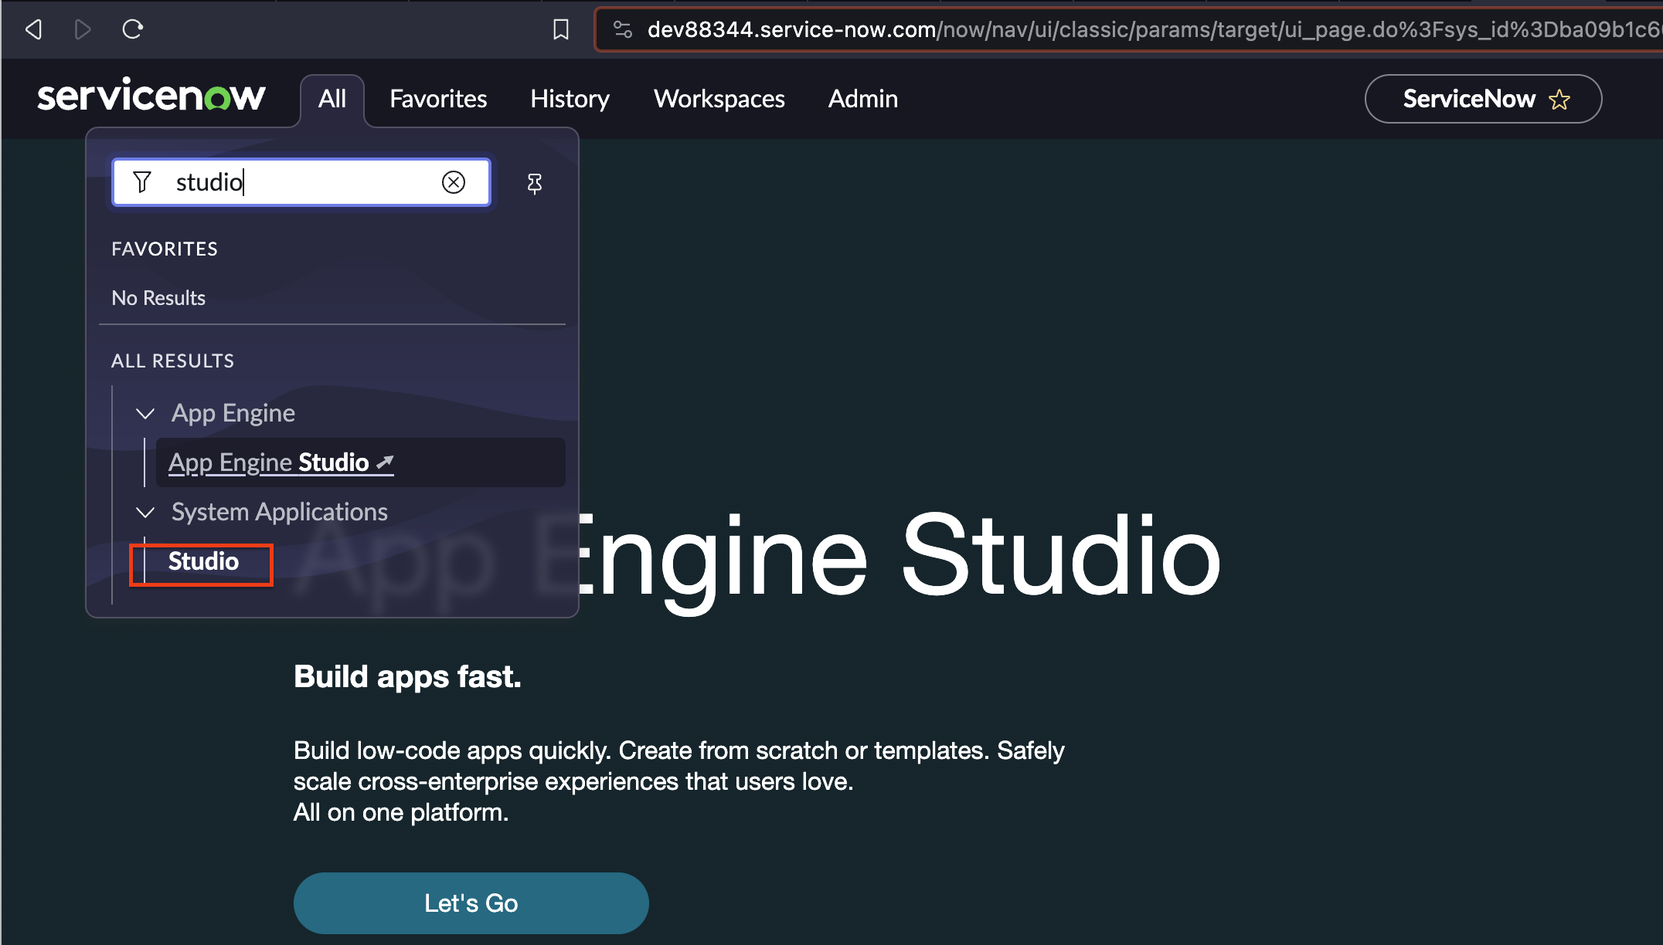Click the bookmark icon in toolbar
This screenshot has width=1663, height=945.
pyautogui.click(x=561, y=29)
